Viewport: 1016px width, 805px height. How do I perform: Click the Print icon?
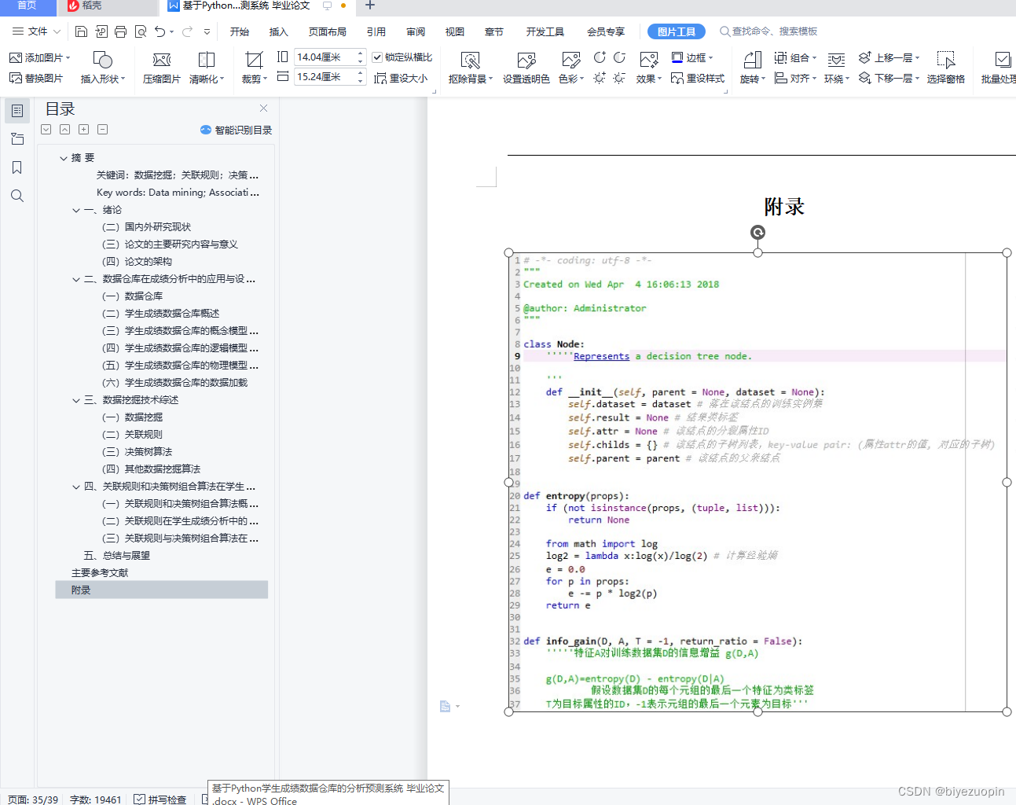pos(120,31)
